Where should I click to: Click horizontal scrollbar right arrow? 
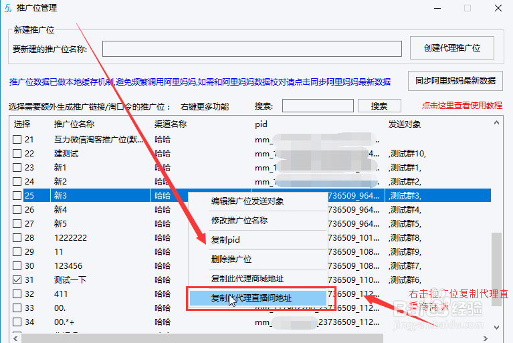[x=486, y=338]
